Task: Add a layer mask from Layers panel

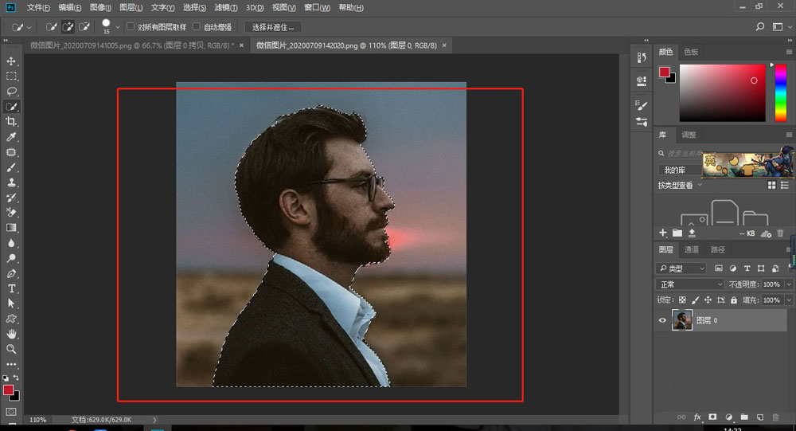Action: (x=712, y=417)
